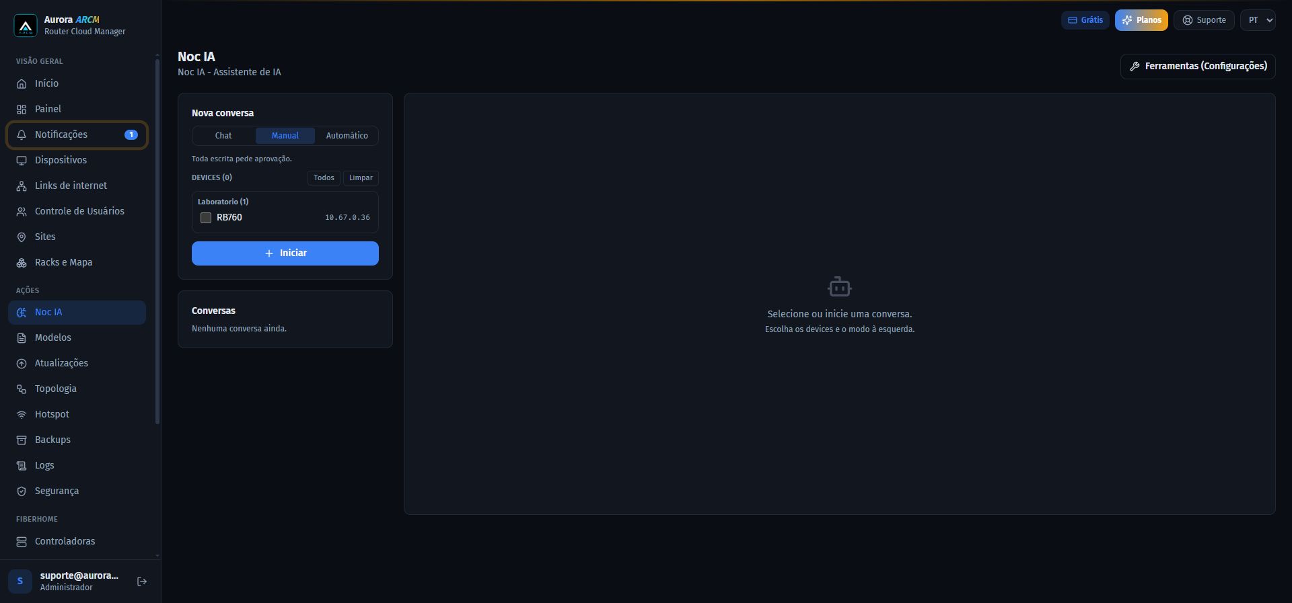This screenshot has width=1292, height=603.
Task: Open Ferramentas (Configurações)
Action: tap(1198, 67)
